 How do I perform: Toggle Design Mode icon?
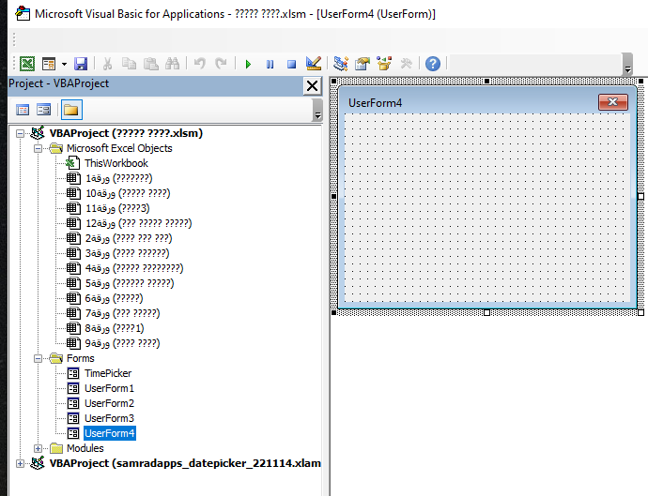coord(314,64)
